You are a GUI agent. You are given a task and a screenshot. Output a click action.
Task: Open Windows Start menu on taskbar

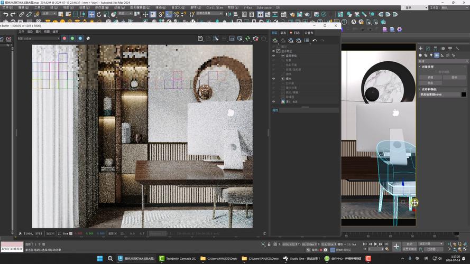tap(100, 258)
